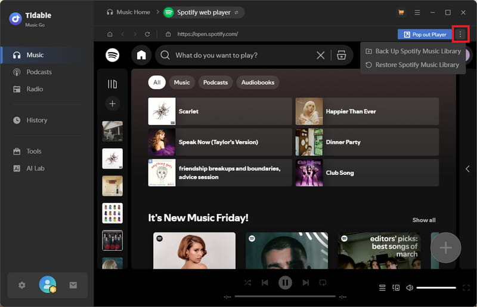Adjust the volume slider
Screen dimensions: 477x307
(x=436, y=287)
